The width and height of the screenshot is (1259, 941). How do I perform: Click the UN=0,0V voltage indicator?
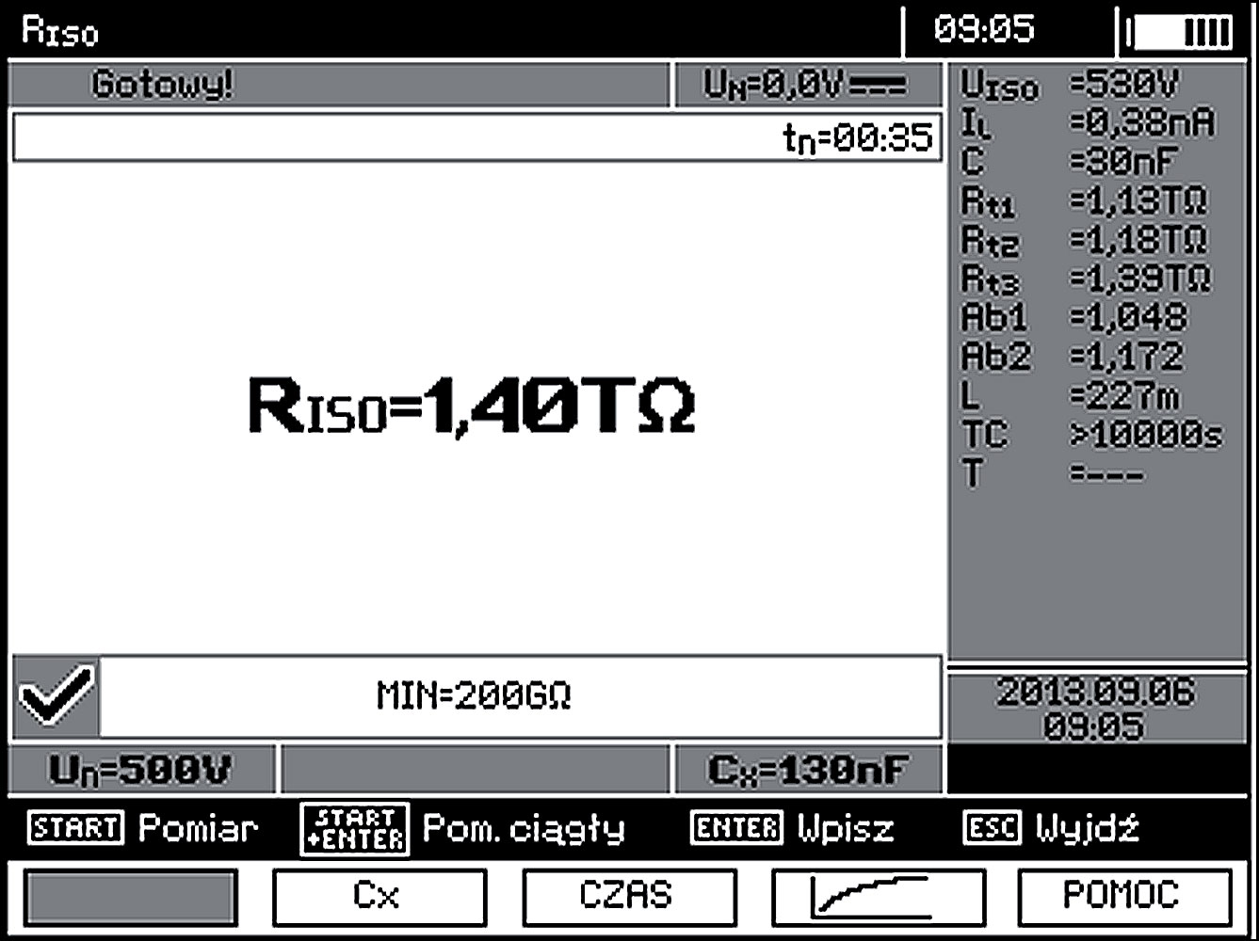point(809,87)
